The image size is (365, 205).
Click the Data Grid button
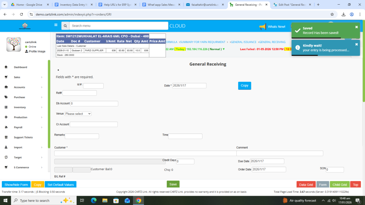[306, 185]
